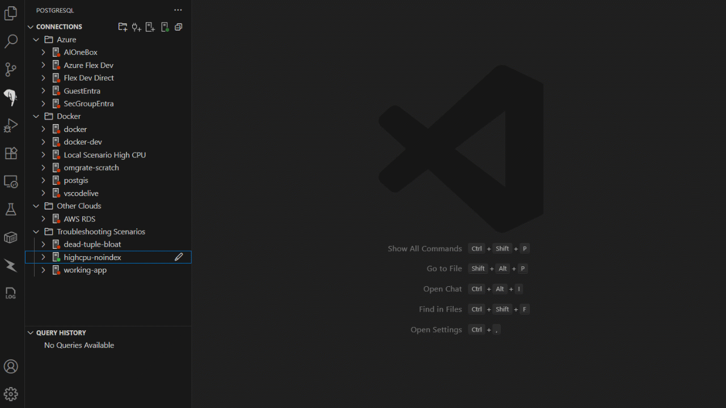Screen dimensions: 726x408
Task: Select the working-app connection label
Action: point(85,270)
